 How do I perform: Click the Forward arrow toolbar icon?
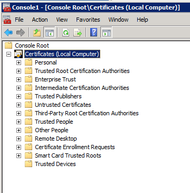[x=21, y=33]
